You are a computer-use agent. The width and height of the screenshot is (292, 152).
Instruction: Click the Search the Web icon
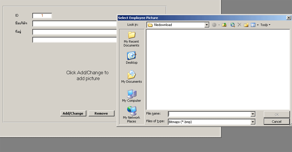tap(233, 25)
